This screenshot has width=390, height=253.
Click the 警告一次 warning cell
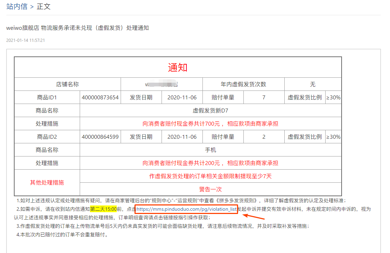pyautogui.click(x=210, y=189)
